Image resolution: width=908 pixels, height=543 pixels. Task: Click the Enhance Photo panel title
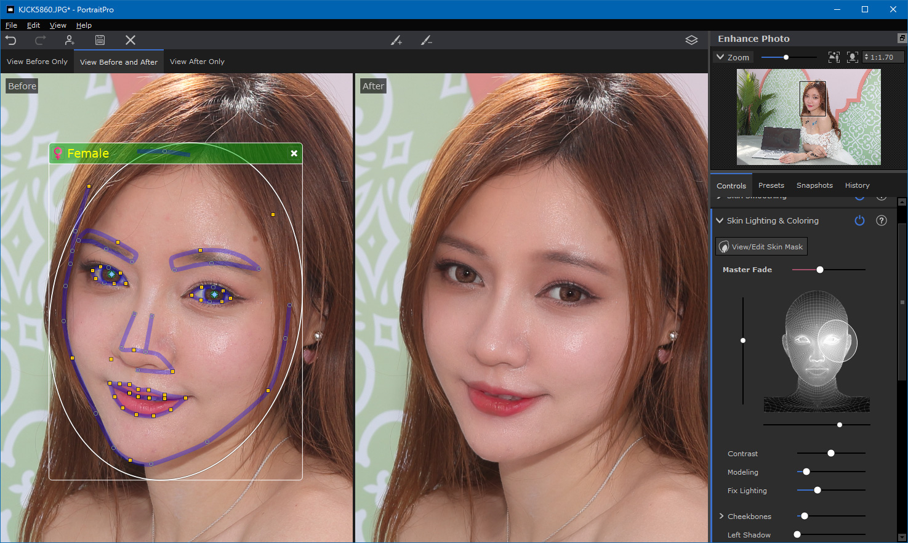pyautogui.click(x=753, y=38)
